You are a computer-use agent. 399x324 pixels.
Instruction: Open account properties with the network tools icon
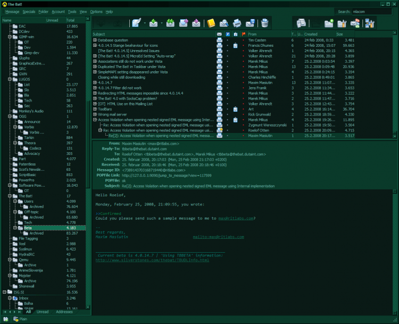(370, 23)
